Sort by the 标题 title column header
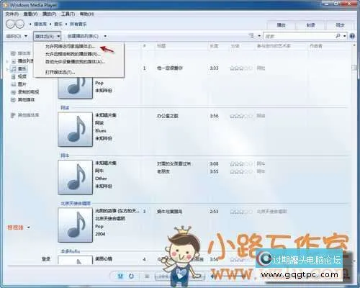 coord(161,45)
